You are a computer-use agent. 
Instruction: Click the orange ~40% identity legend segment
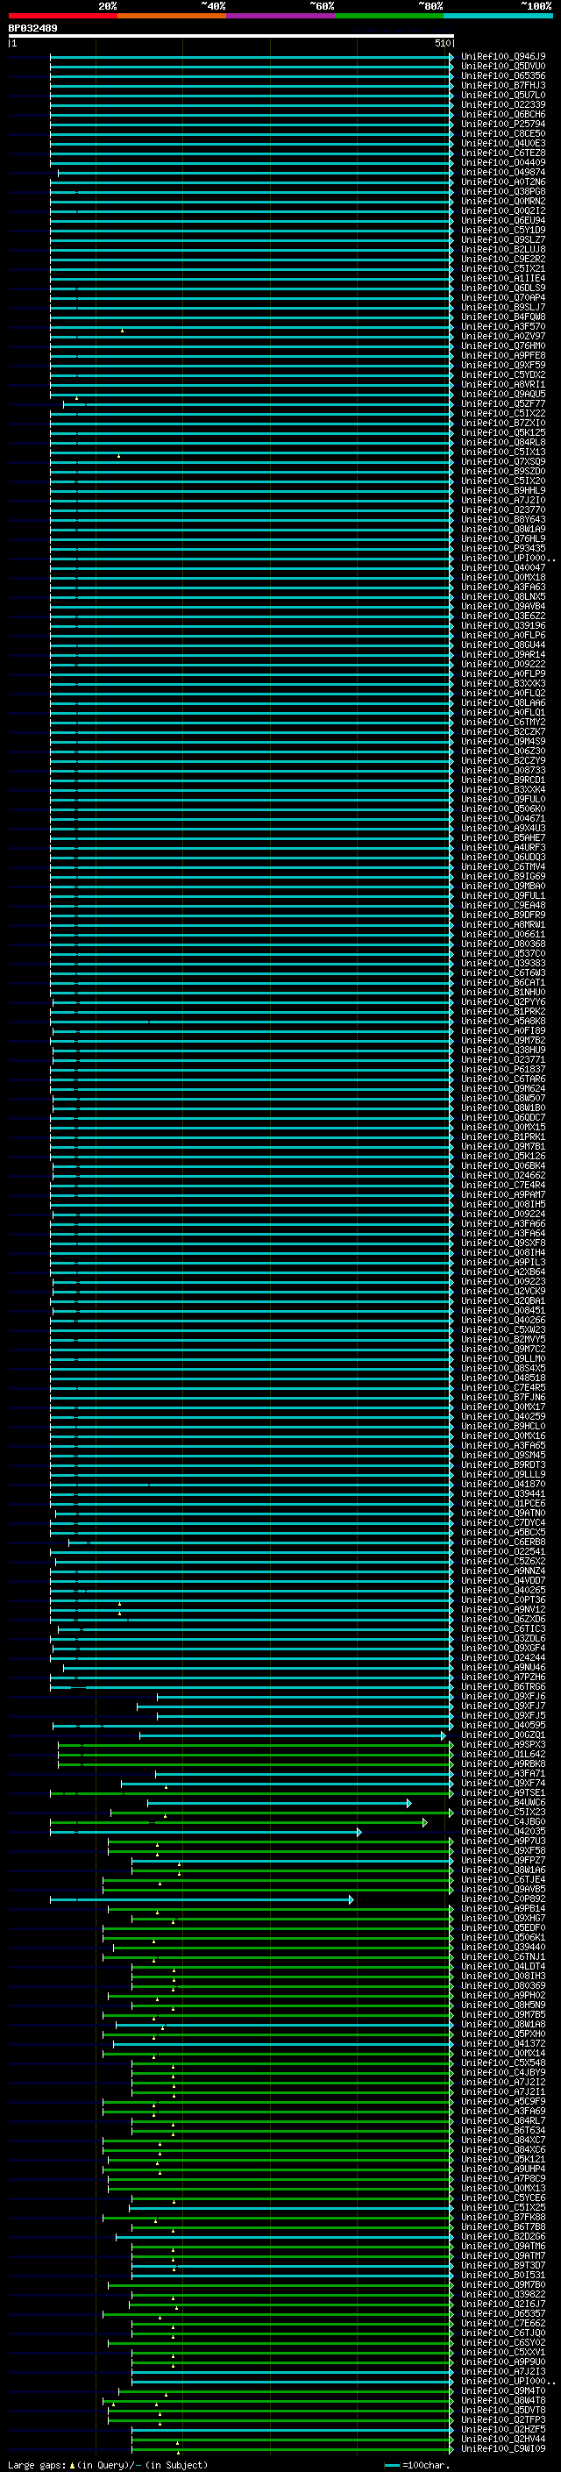click(x=172, y=16)
